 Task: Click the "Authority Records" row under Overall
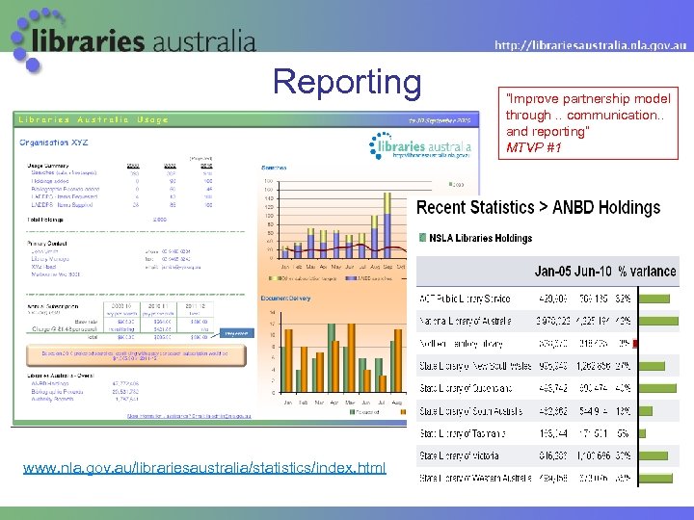pos(86,399)
